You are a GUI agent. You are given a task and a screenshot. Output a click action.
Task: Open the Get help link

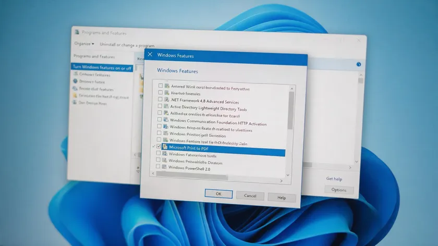[x=334, y=179]
